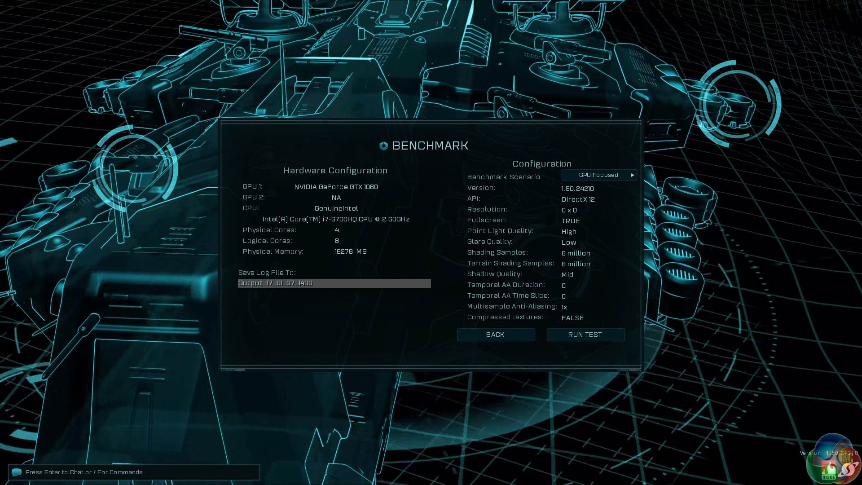
Task: Click the NVIDIA GeForce GTX 1060 text
Action: [336, 187]
